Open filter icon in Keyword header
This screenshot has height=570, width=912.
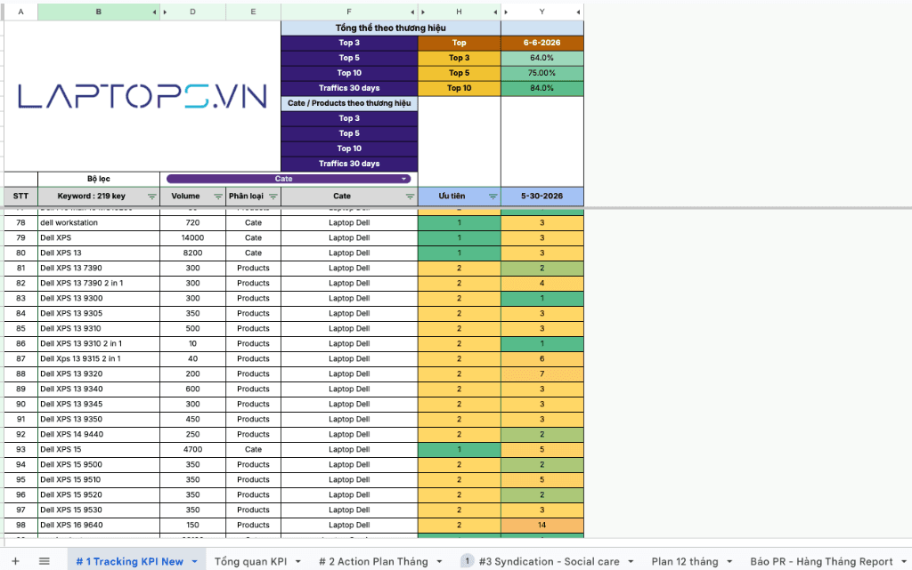(x=151, y=197)
